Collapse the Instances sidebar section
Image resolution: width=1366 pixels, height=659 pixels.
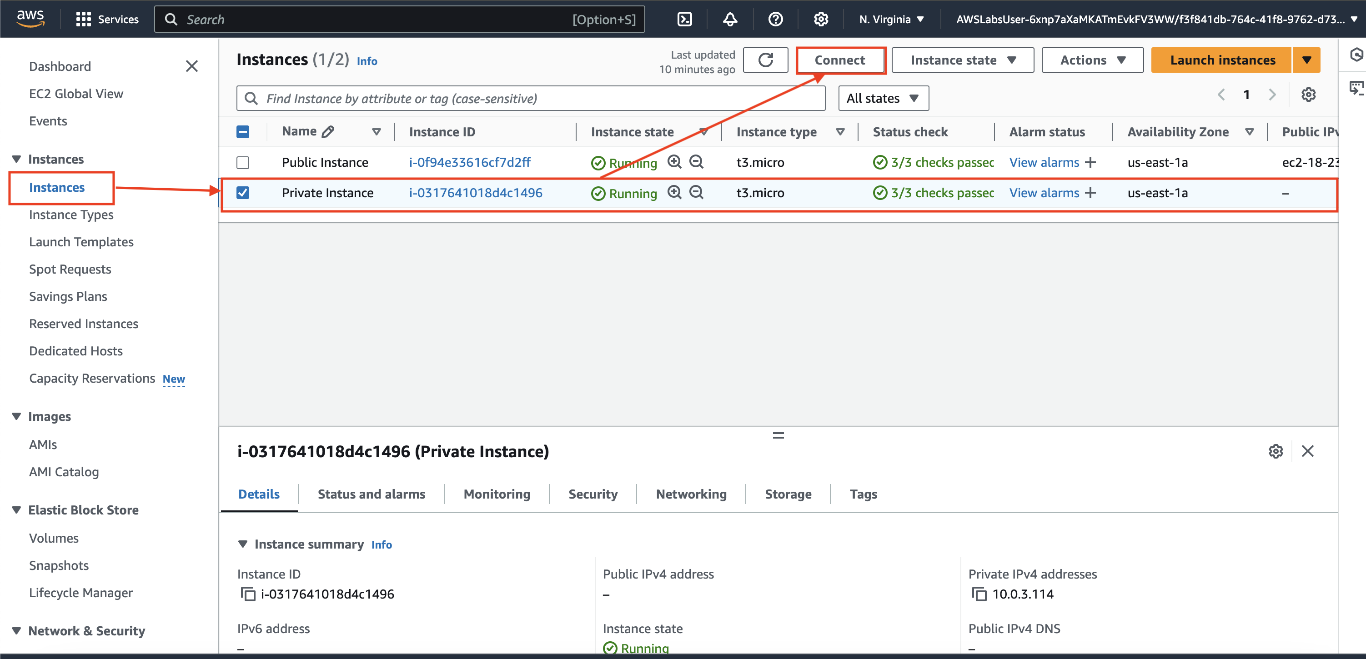point(16,159)
